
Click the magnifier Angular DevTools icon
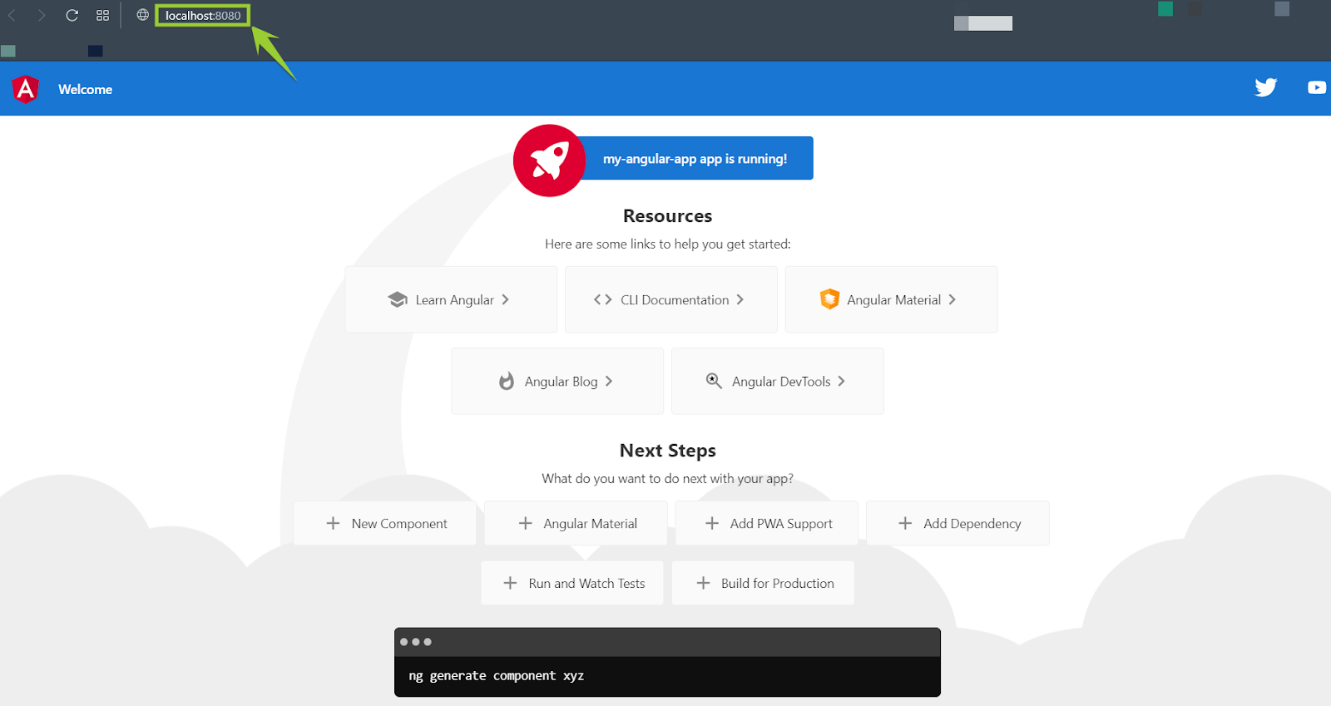coord(714,381)
